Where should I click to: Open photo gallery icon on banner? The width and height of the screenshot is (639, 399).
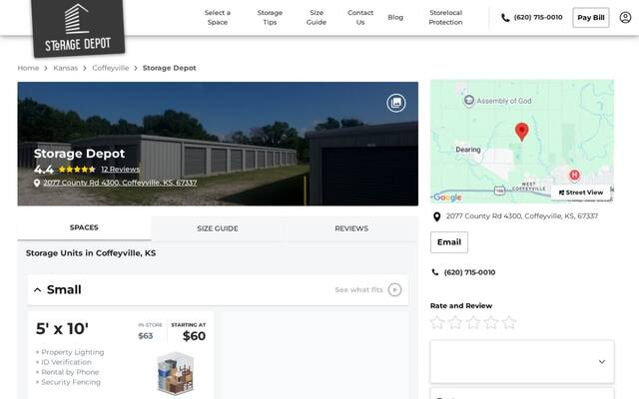pos(396,103)
